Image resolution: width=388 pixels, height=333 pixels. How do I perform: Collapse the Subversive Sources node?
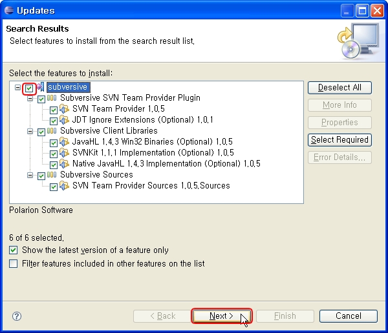30,175
